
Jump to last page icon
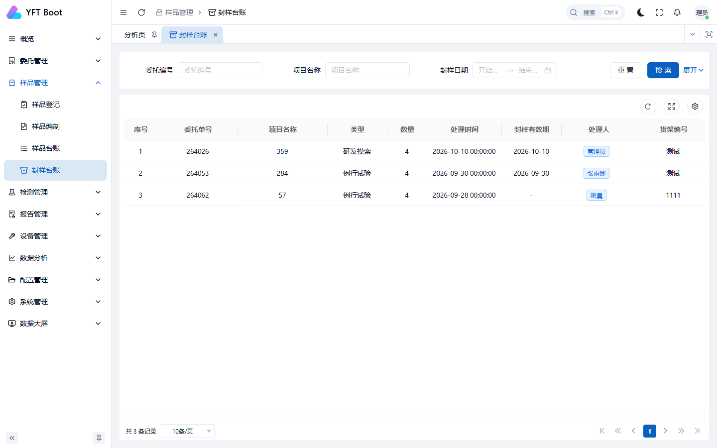(697, 431)
